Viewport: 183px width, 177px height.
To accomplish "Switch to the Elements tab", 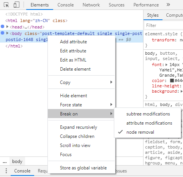I will [x=39, y=5].
